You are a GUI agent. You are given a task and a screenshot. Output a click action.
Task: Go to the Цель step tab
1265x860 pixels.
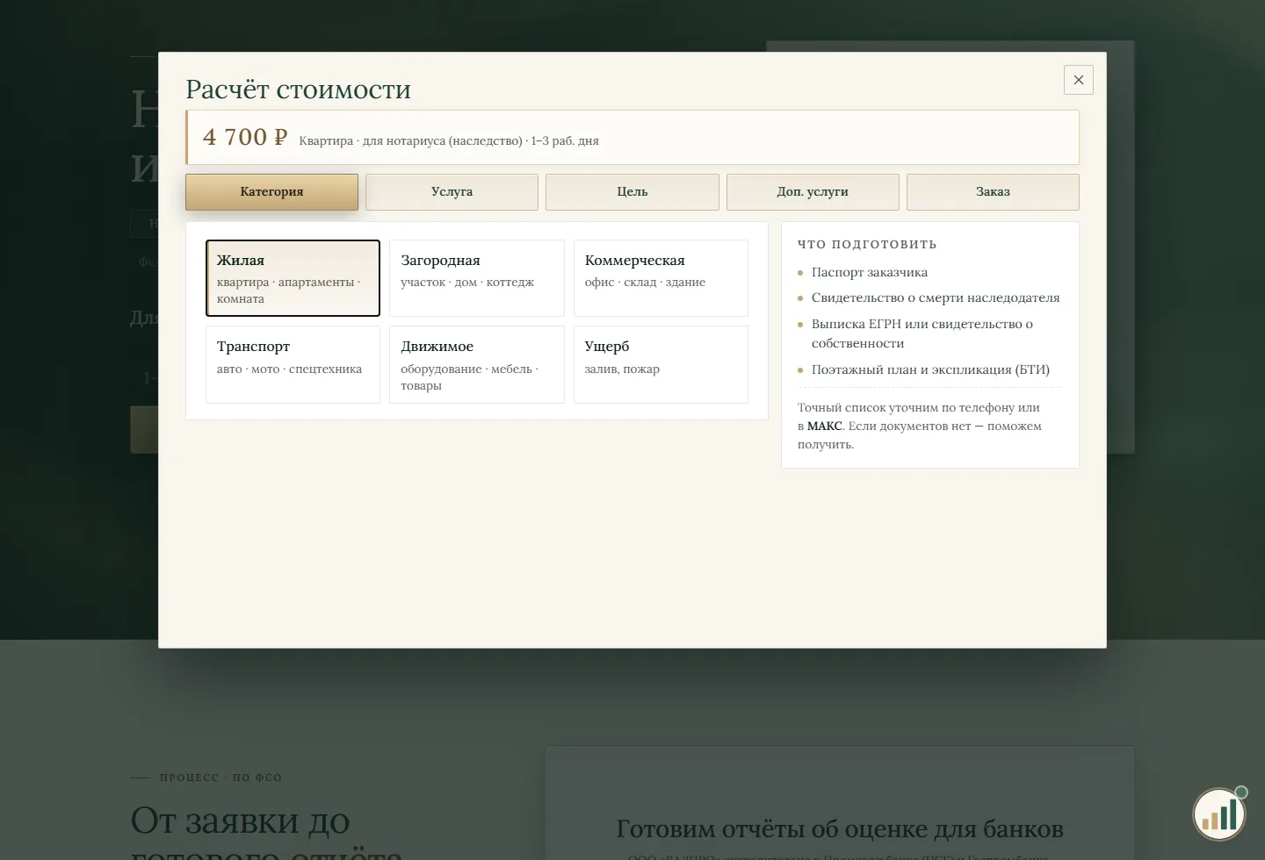coord(632,192)
